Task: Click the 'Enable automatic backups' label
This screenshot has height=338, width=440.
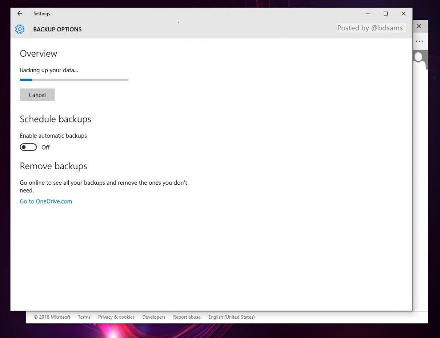Action: [53, 136]
